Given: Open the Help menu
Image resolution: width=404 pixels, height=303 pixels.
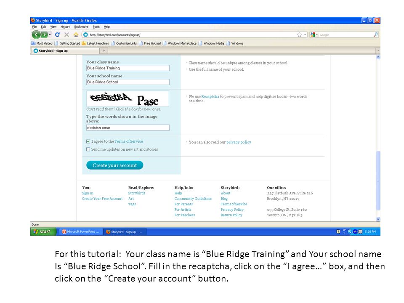Looking at the screenshot, I should pyautogui.click(x=106, y=27).
